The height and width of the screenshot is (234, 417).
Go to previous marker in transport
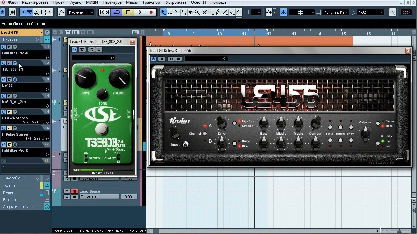pyautogui.click(x=102, y=12)
